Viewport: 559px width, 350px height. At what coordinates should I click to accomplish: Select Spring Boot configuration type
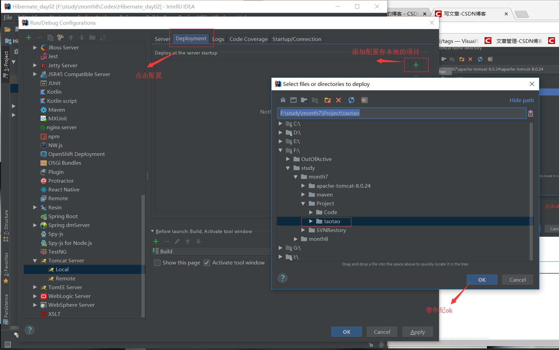[63, 216]
